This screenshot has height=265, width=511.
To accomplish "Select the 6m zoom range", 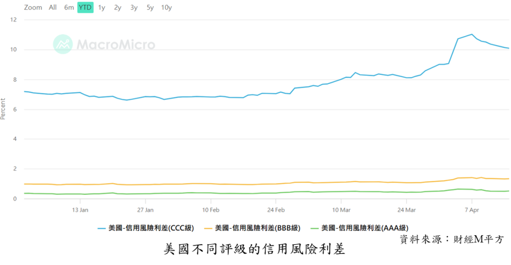I will click(69, 7).
